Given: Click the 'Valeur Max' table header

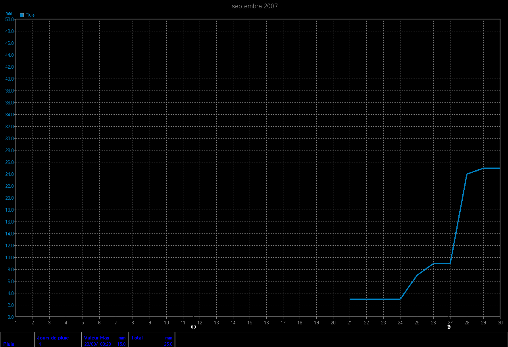Looking at the screenshot, I should [x=97, y=338].
